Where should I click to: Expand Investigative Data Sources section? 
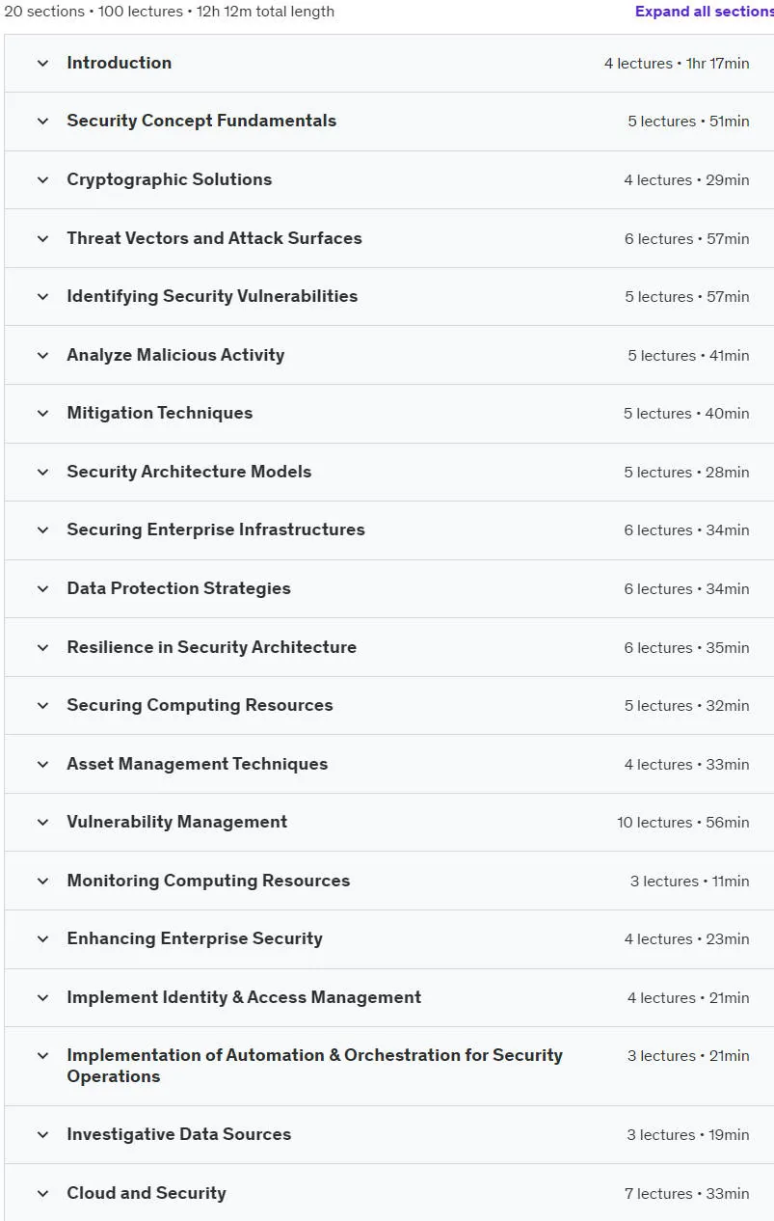[389, 1135]
